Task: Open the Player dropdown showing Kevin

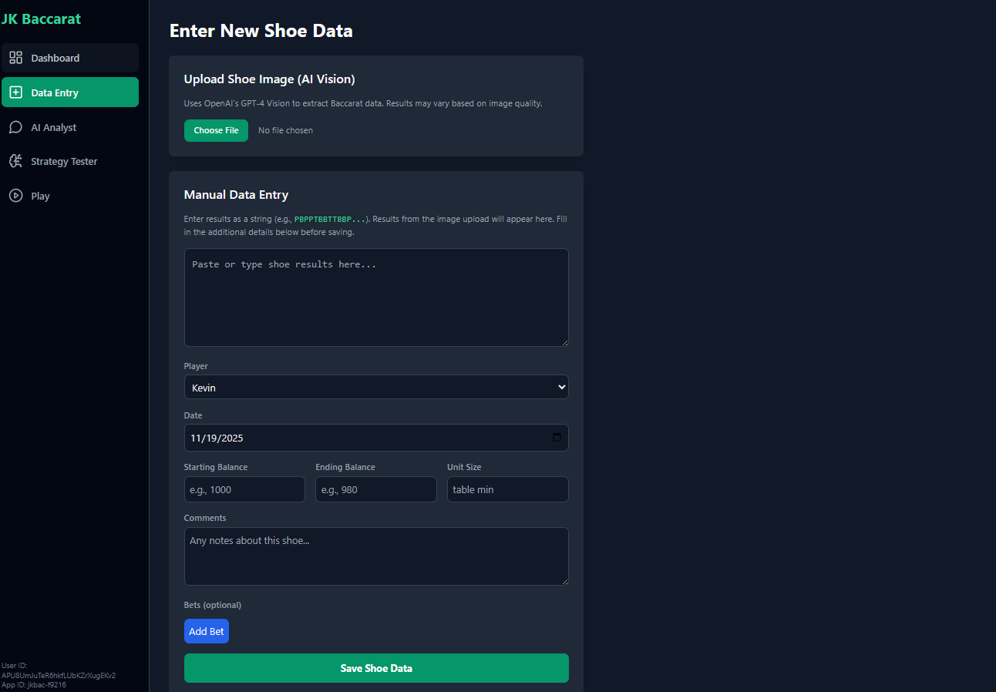Action: [376, 386]
